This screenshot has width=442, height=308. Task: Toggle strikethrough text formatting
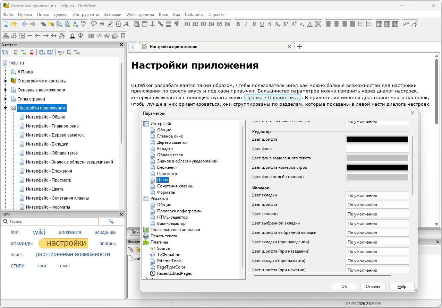(270, 24)
